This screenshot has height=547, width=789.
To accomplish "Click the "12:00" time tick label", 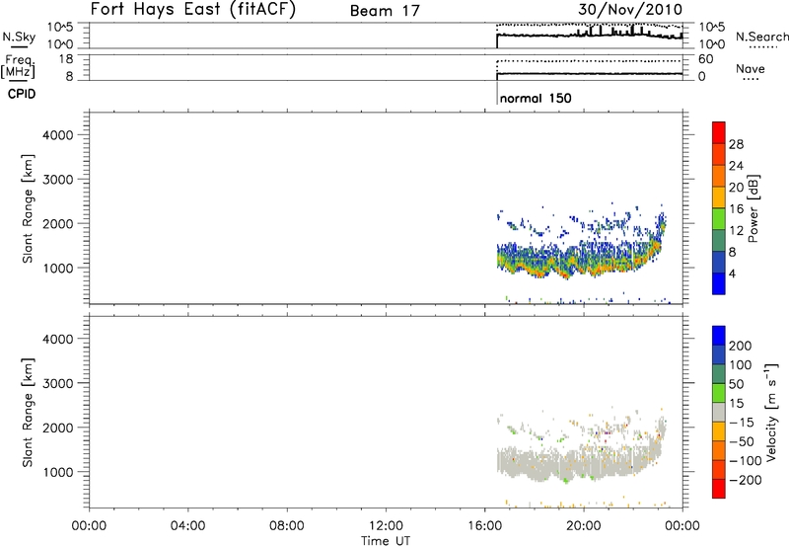I will pyautogui.click(x=386, y=526).
